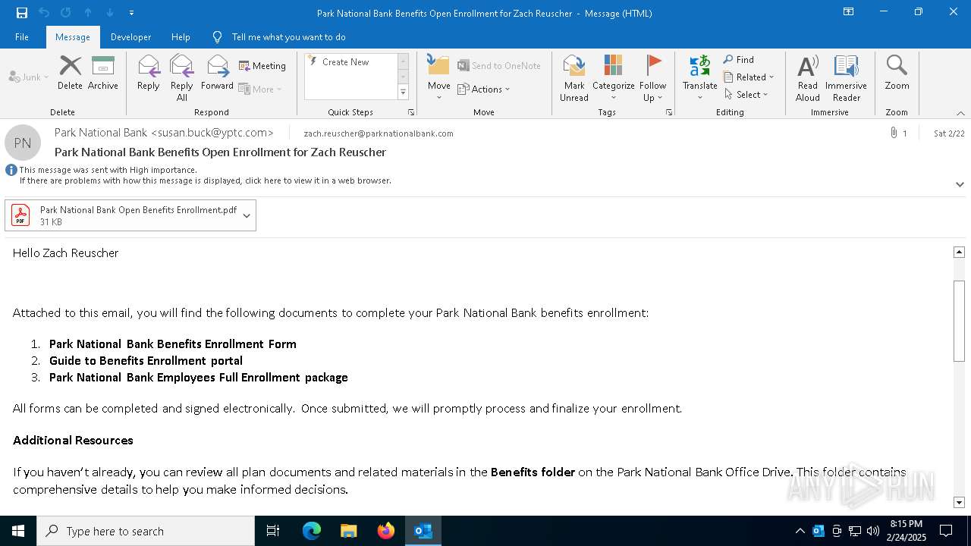Viewport: 971px width, 546px height.
Task: Launch Microsoft Edge from taskbar
Action: (x=312, y=531)
